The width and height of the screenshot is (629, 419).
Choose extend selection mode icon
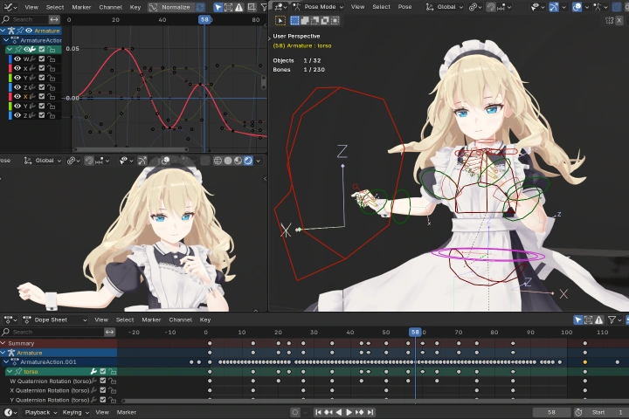click(305, 20)
